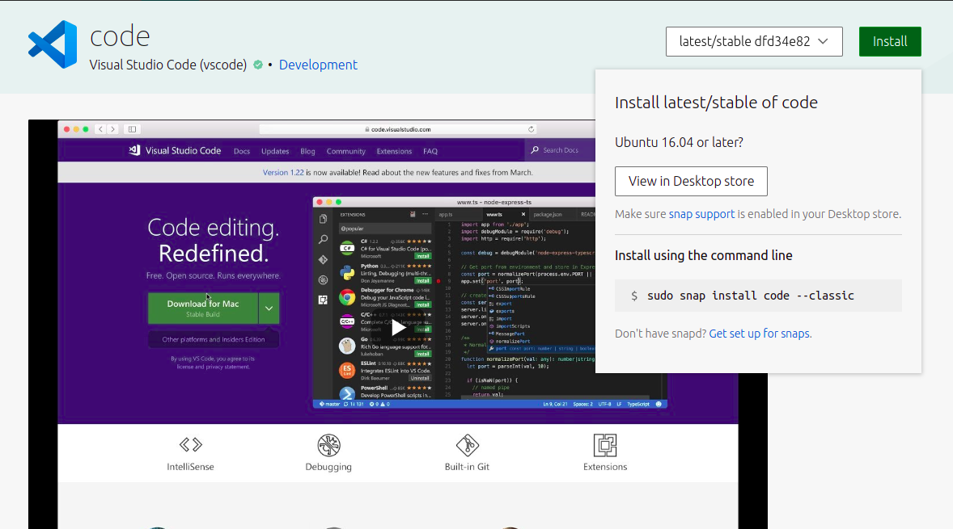Click Other platforms and Insiders Edition button

tap(214, 340)
